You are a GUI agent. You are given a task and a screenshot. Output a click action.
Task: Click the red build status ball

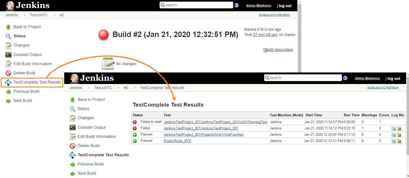pos(103,34)
